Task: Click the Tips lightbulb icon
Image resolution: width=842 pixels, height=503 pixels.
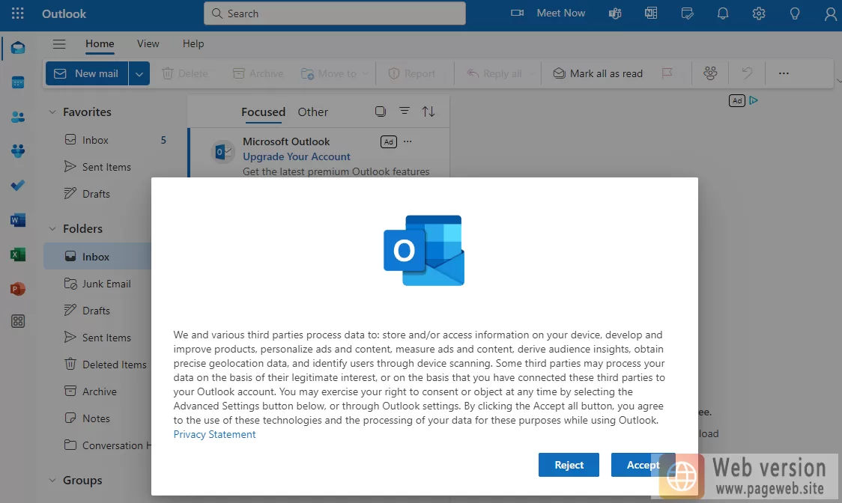Action: [795, 13]
